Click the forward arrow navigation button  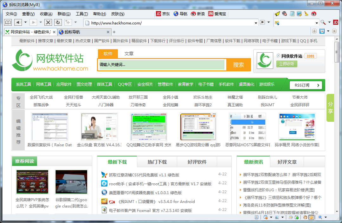[33, 22]
